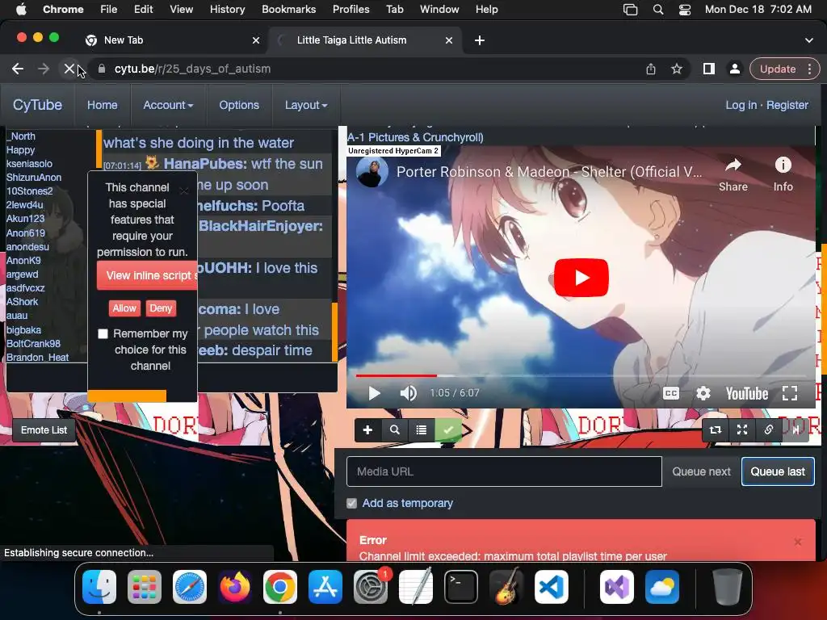Open Spotlight search in menu bar
827x620 pixels.
[657, 10]
